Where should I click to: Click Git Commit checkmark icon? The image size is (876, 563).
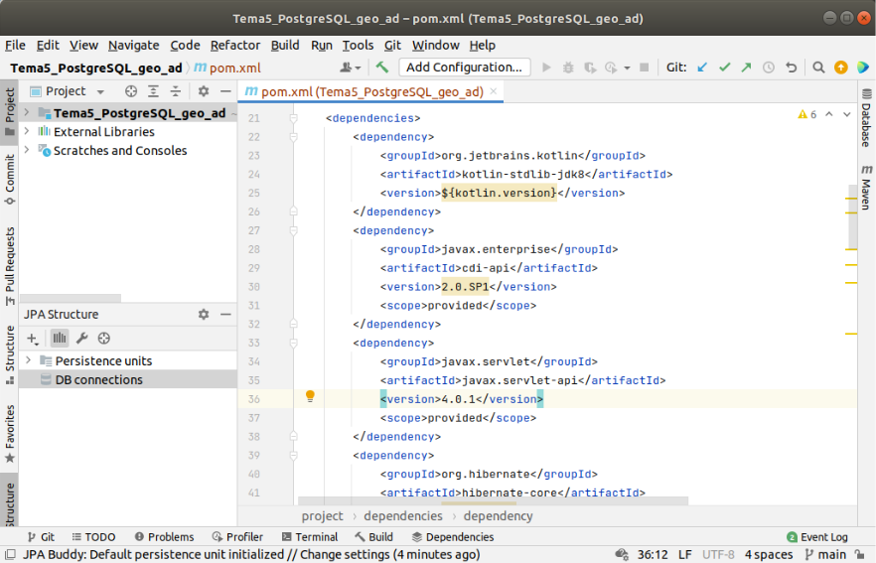click(725, 68)
